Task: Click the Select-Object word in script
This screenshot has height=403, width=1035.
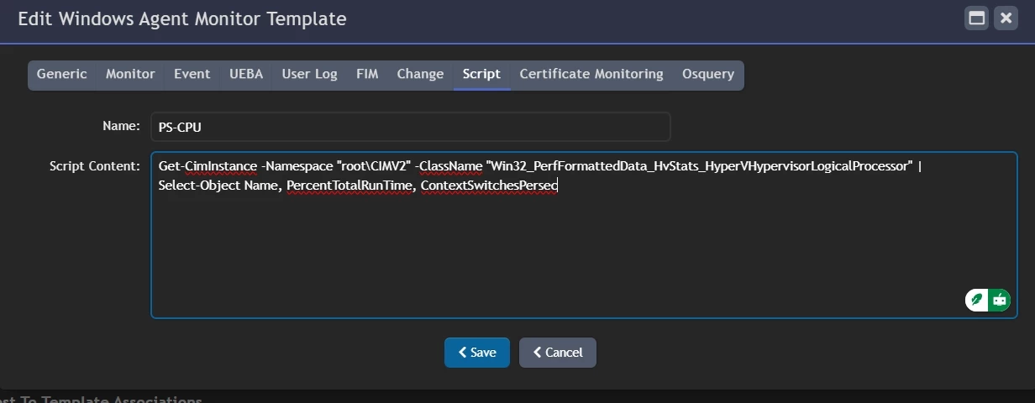Action: click(199, 185)
